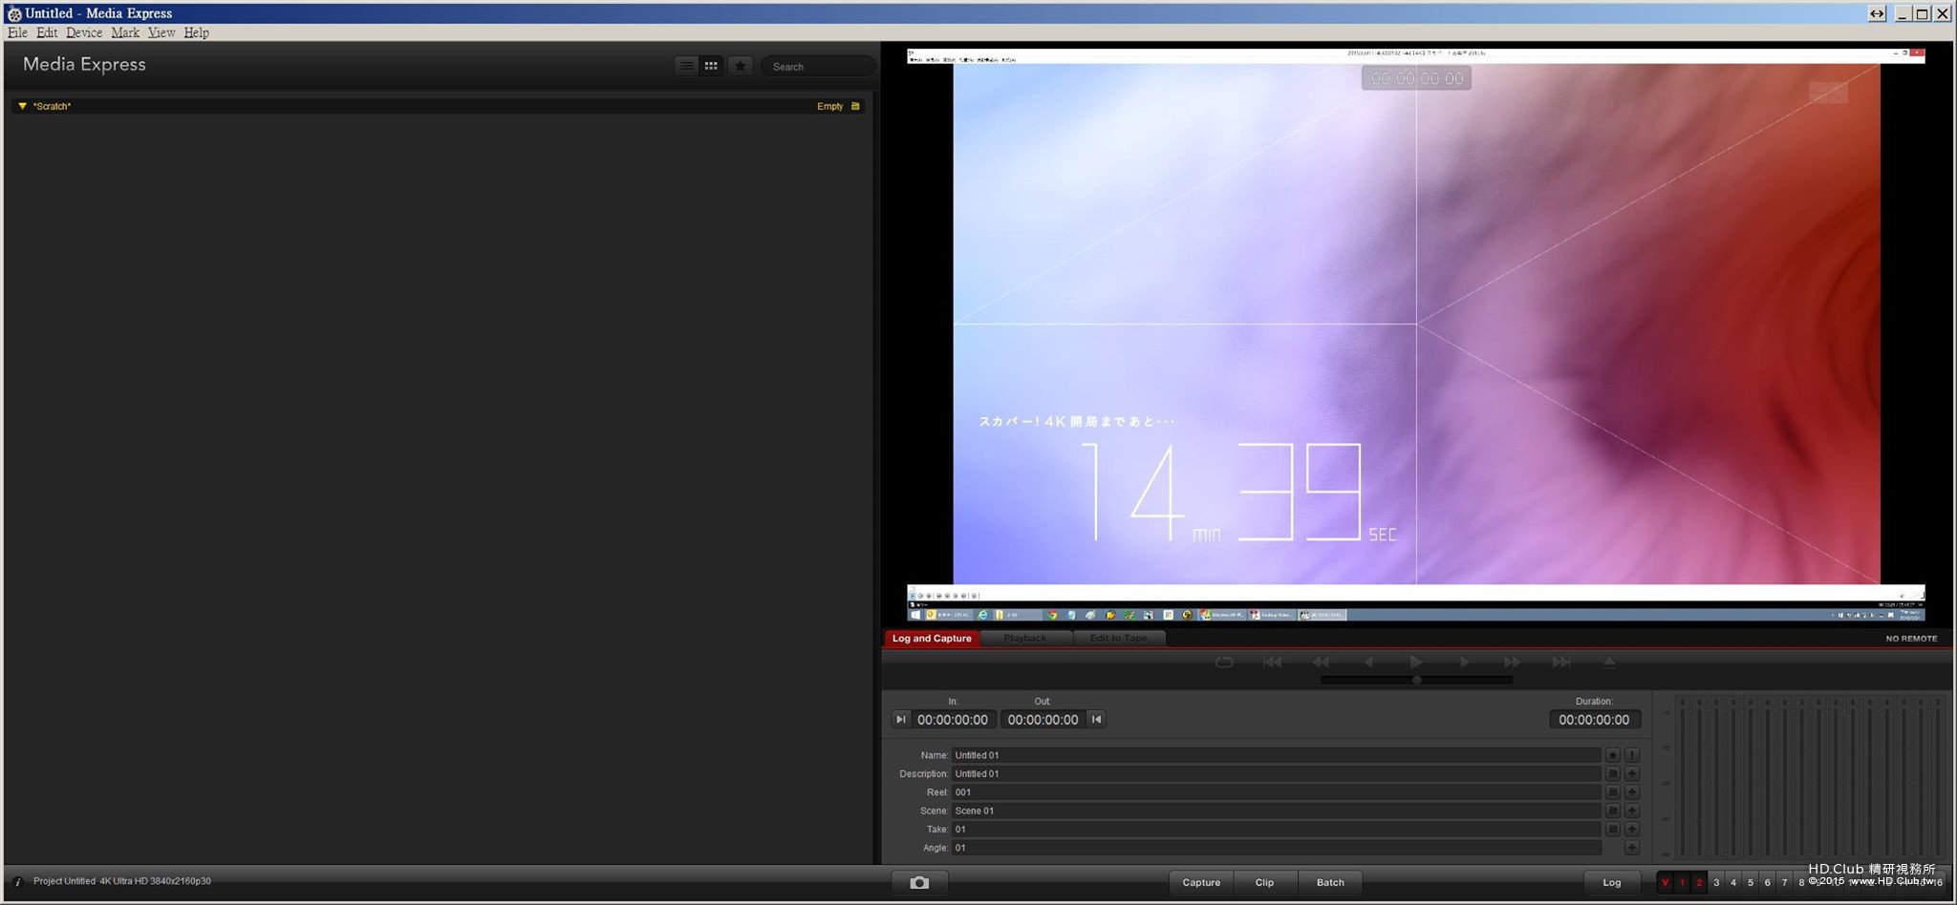Click the Out timecode field

coord(1043,720)
